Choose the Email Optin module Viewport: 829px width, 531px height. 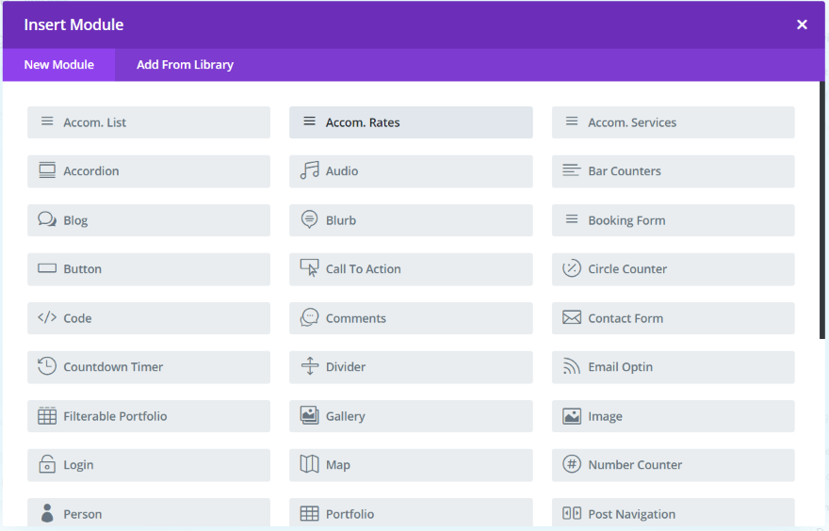click(x=673, y=367)
